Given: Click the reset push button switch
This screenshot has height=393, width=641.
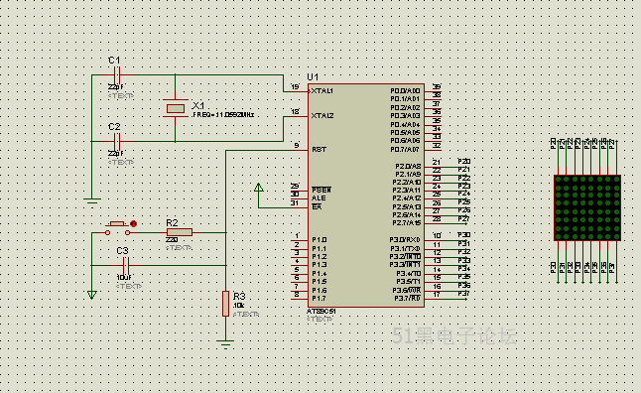Looking at the screenshot, I should tap(118, 228).
